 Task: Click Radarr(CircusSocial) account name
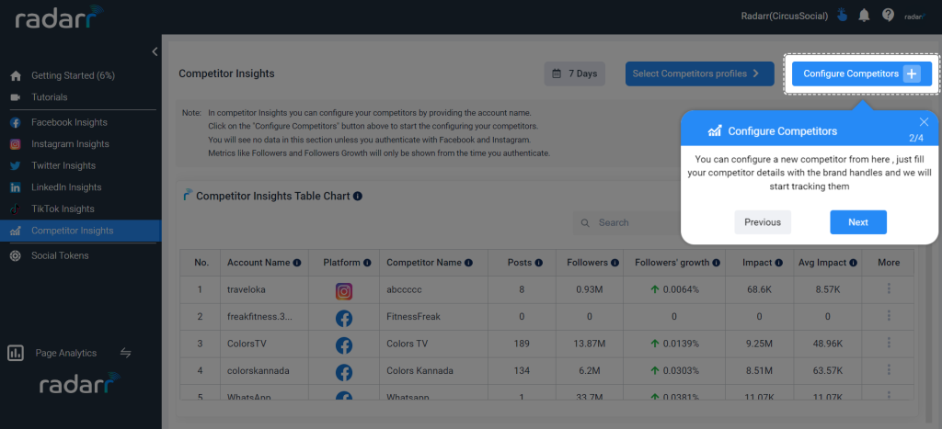[785, 17]
